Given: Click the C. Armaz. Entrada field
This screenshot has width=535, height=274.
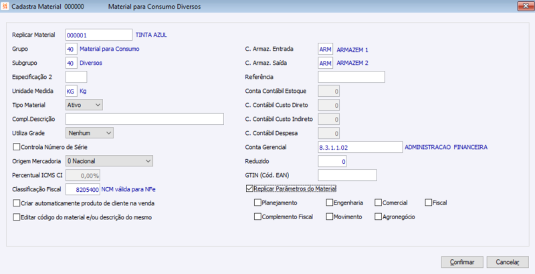Looking at the screenshot, I should (x=326, y=49).
